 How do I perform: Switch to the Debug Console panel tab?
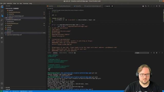pyautogui.click(x=63, y=53)
